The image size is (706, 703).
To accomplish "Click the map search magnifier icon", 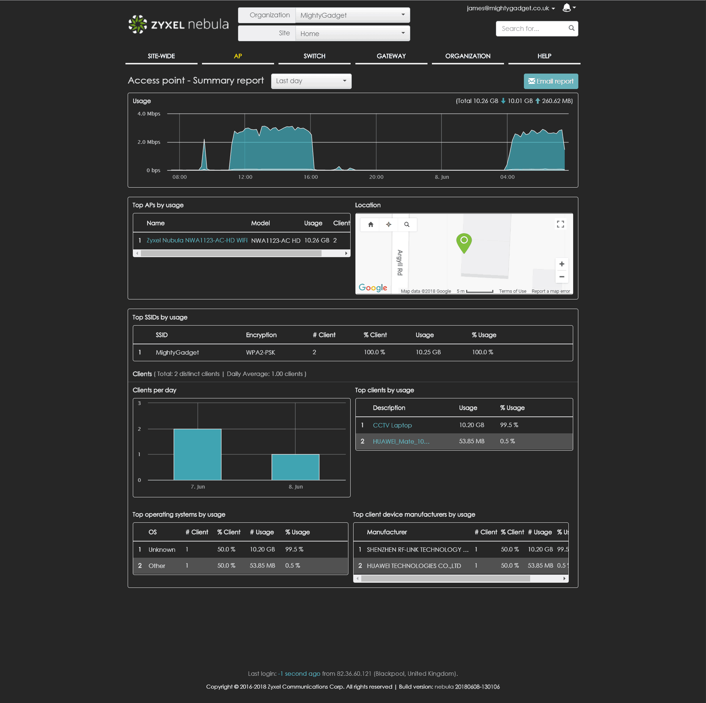I will pyautogui.click(x=407, y=224).
